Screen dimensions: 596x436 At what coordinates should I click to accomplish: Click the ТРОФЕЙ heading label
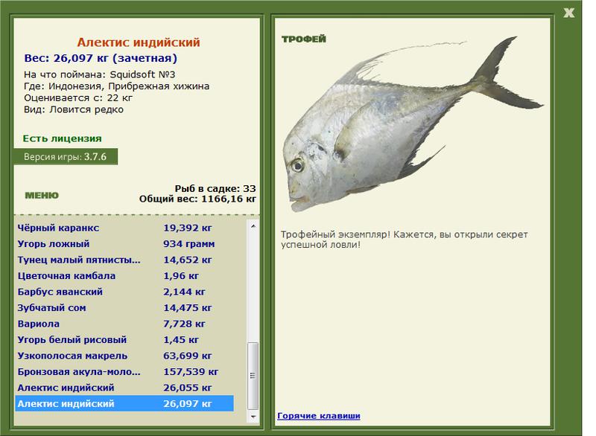pos(304,39)
